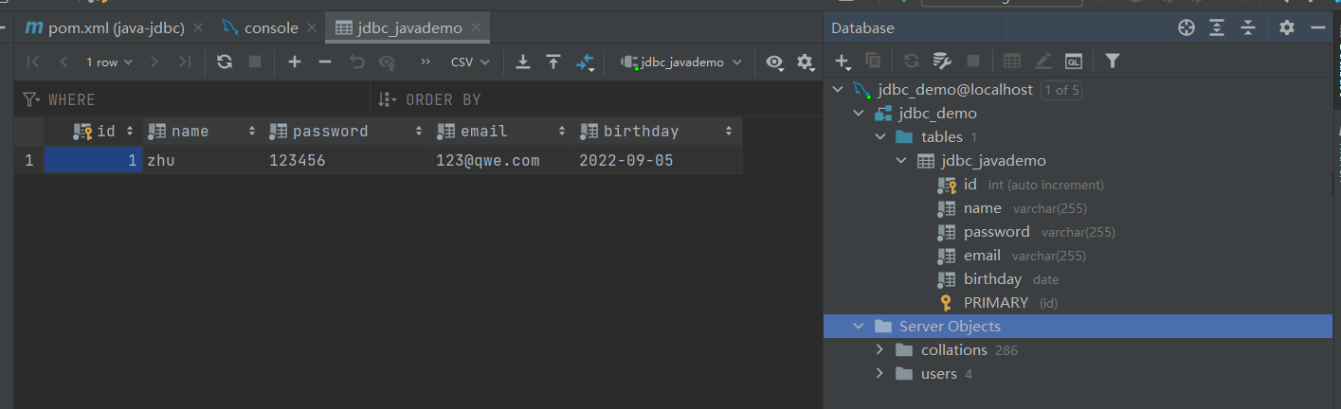This screenshot has width=1341, height=409.
Task: Collapse the jdbc_demo schema node
Action: [x=859, y=114]
